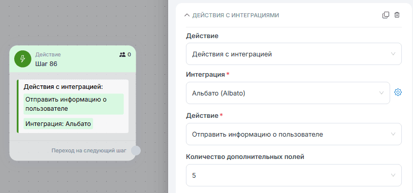
Task: Click the Переход на следующий шаг connector dot
Action: (136, 151)
